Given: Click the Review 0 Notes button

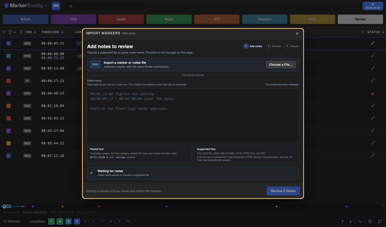Looking at the screenshot, I should point(283,191).
